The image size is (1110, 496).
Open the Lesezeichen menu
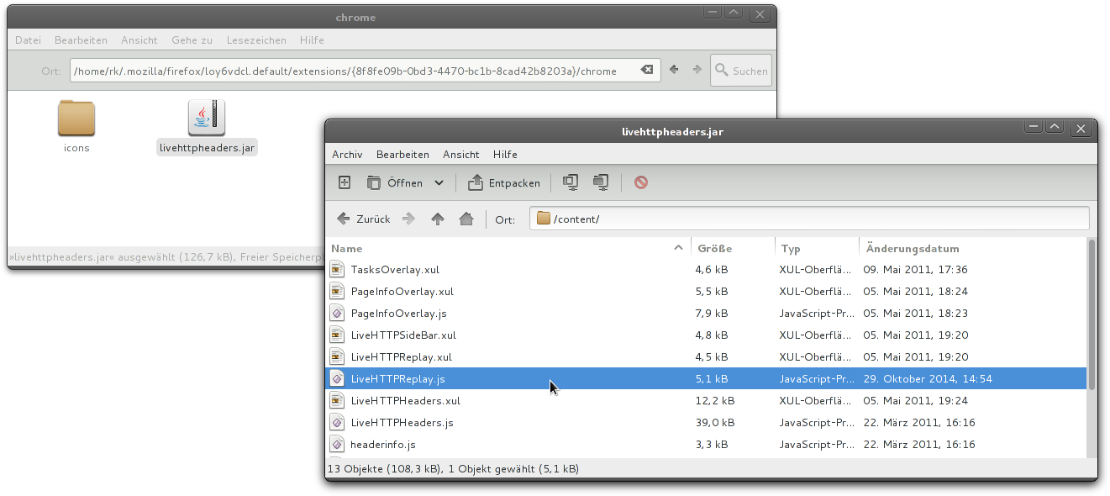point(256,40)
